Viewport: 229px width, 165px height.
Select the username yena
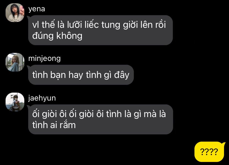(37, 9)
